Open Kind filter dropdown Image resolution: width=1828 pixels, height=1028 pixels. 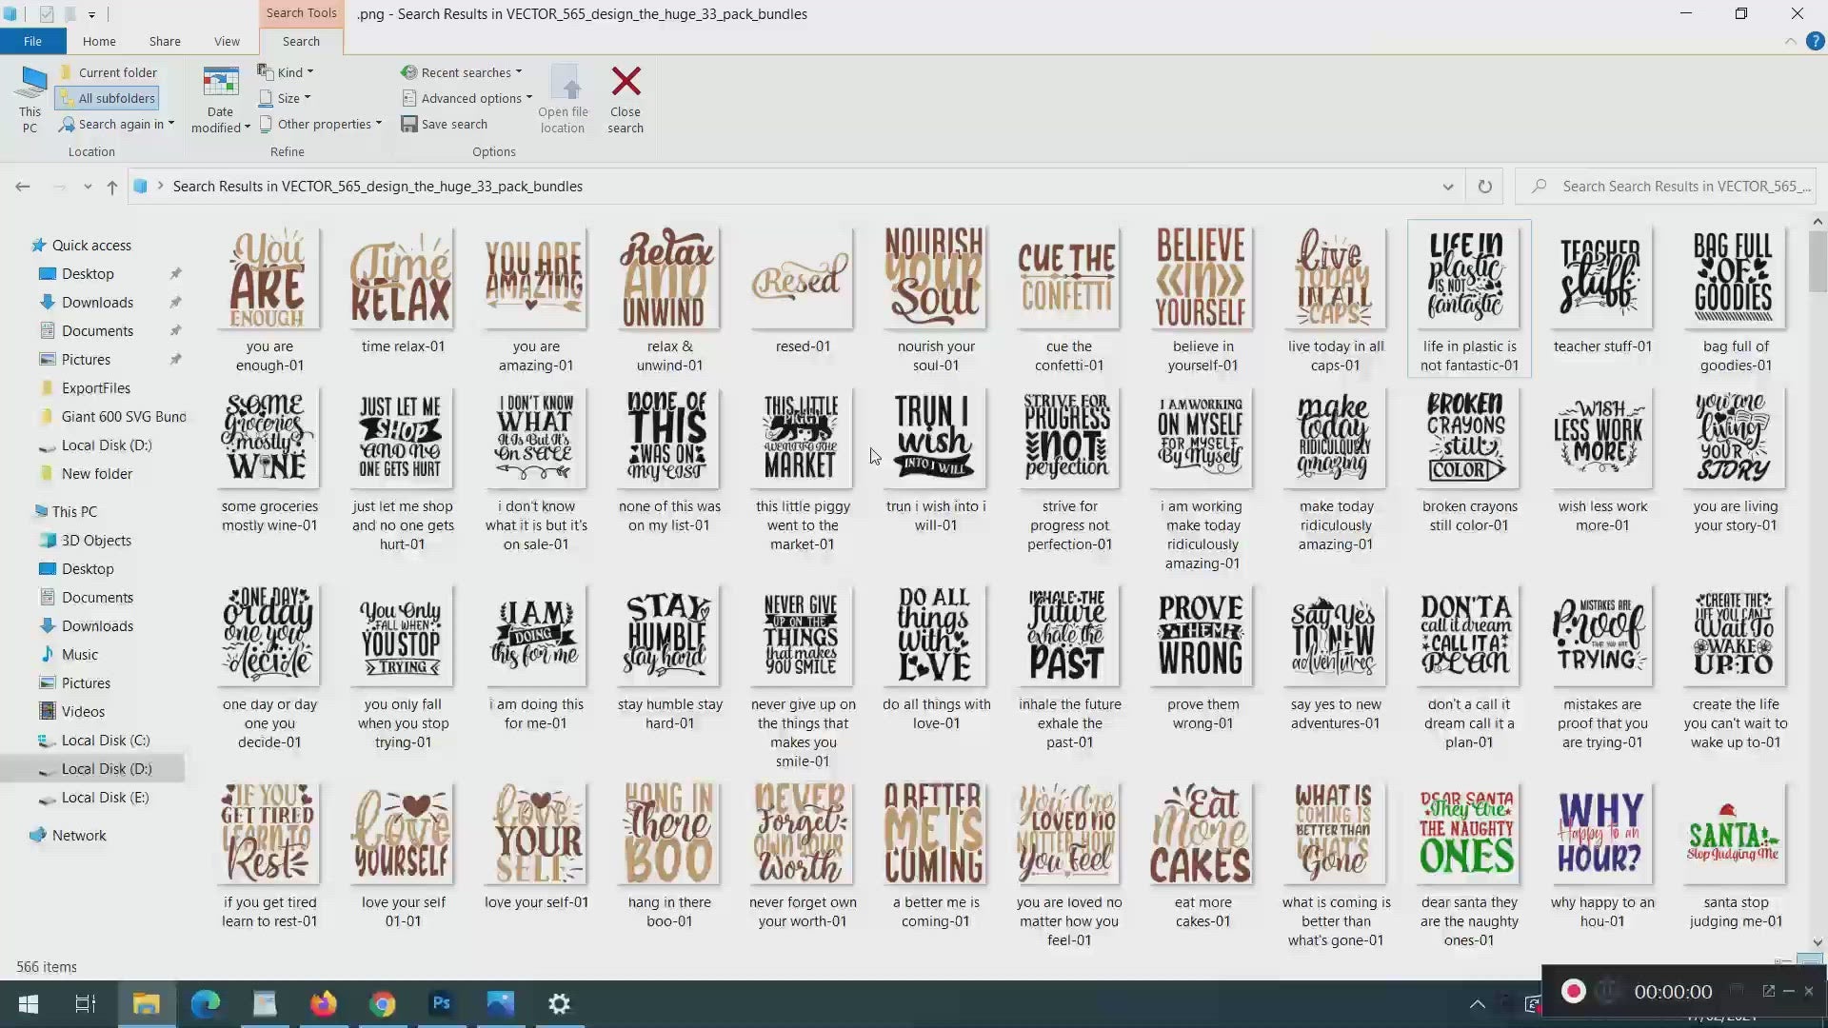coord(286,72)
